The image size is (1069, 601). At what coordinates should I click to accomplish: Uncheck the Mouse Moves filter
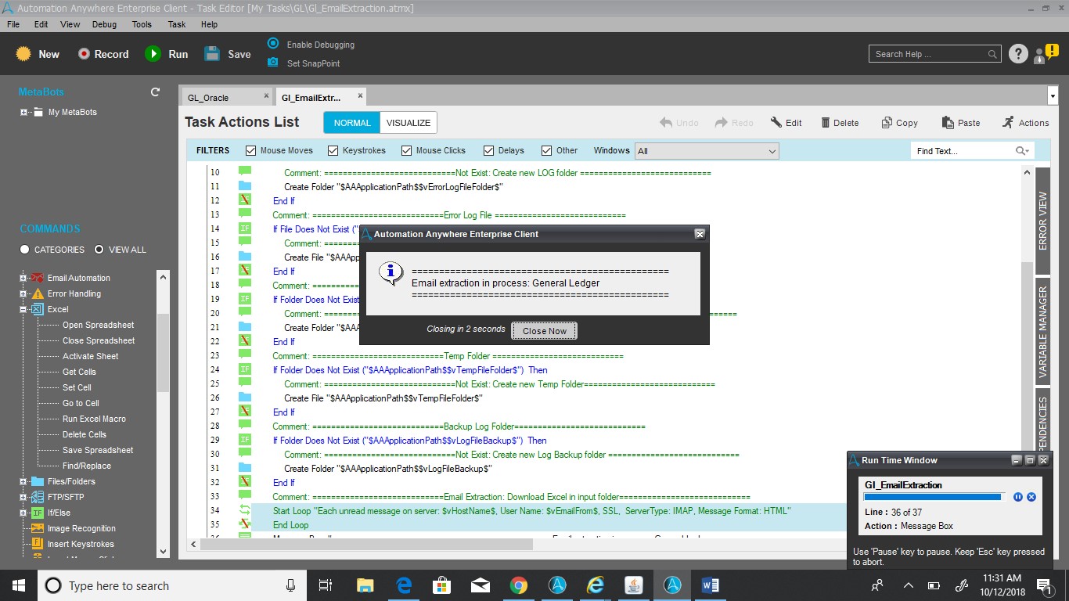(x=251, y=151)
